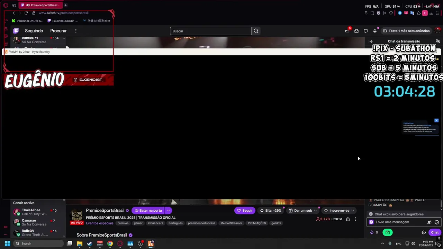Focus the Buscar search field
The image size is (443, 249).
coord(211,31)
